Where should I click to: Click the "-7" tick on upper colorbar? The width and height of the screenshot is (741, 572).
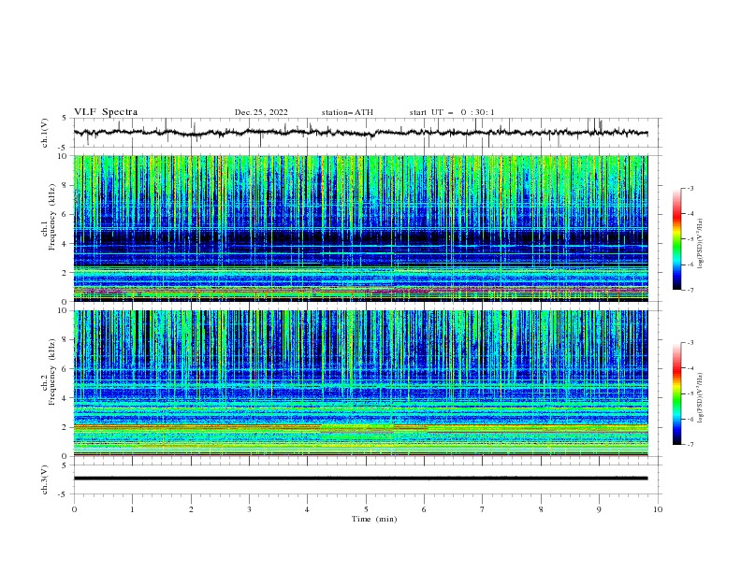[690, 290]
